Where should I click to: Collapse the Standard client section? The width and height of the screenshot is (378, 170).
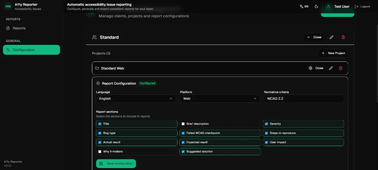pyautogui.click(x=314, y=37)
